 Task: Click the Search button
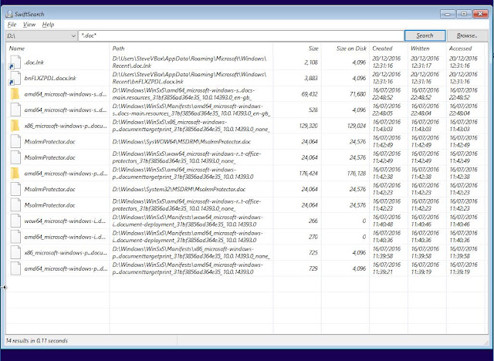tap(425, 35)
